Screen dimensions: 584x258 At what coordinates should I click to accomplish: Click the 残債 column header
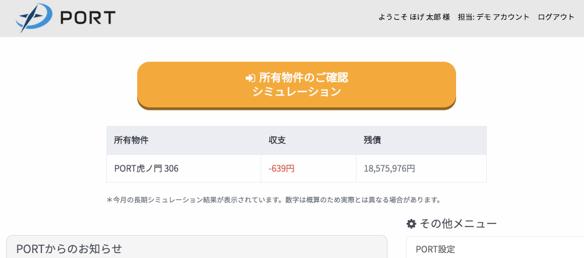372,140
